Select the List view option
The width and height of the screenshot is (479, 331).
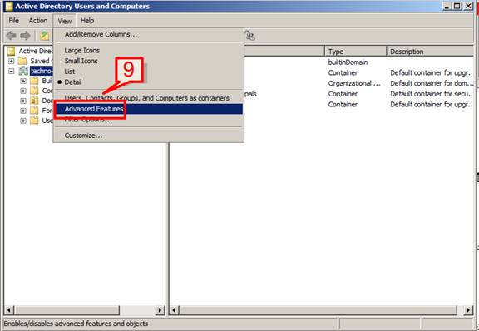click(70, 72)
